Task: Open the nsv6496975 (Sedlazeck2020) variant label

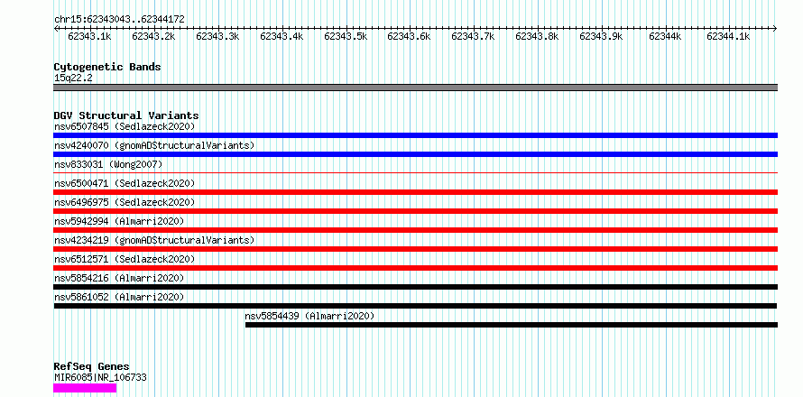Action: tap(125, 202)
